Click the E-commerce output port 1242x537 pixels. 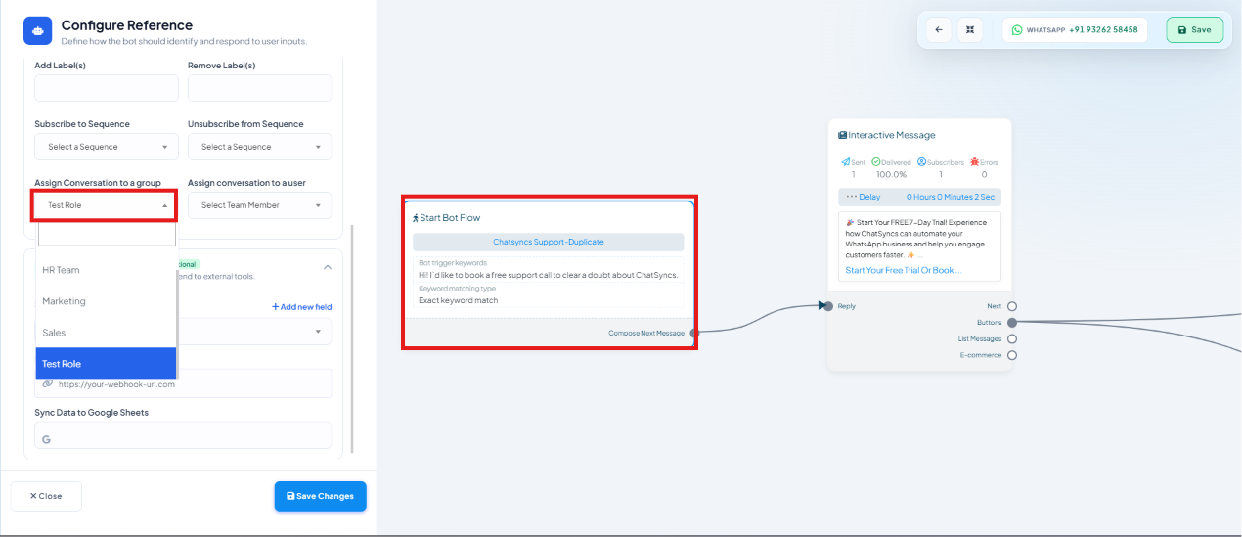click(1012, 355)
